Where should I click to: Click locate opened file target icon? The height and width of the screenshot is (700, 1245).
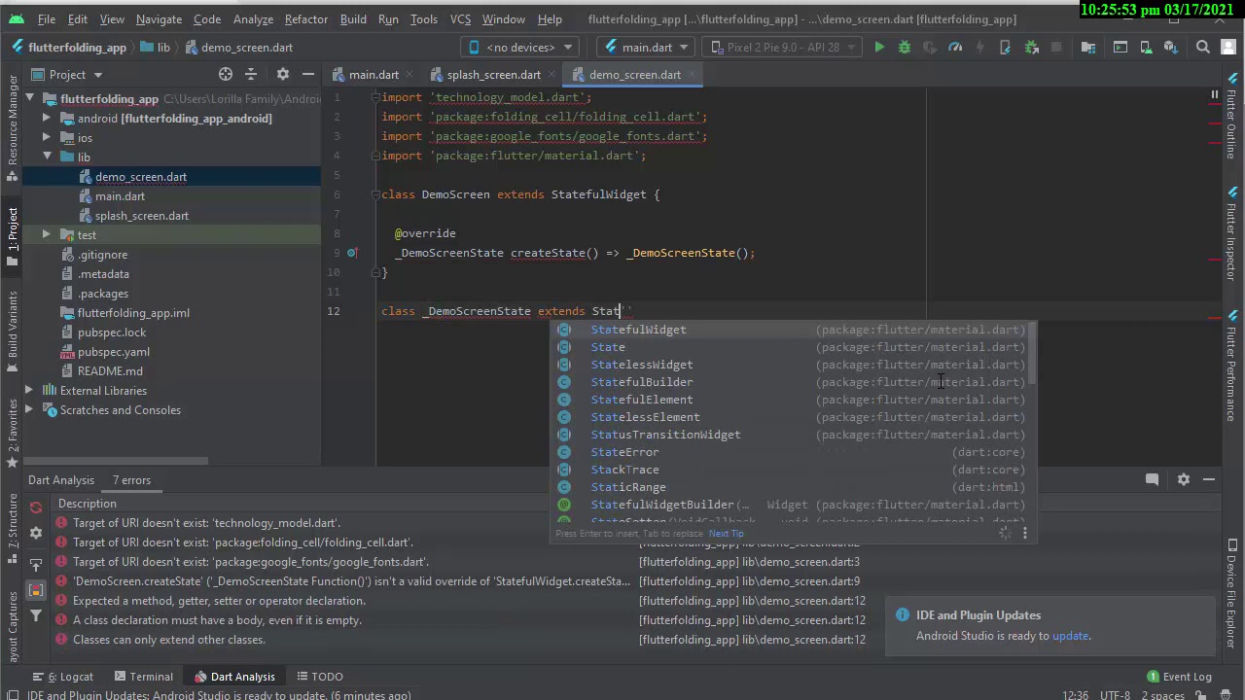coord(226,74)
